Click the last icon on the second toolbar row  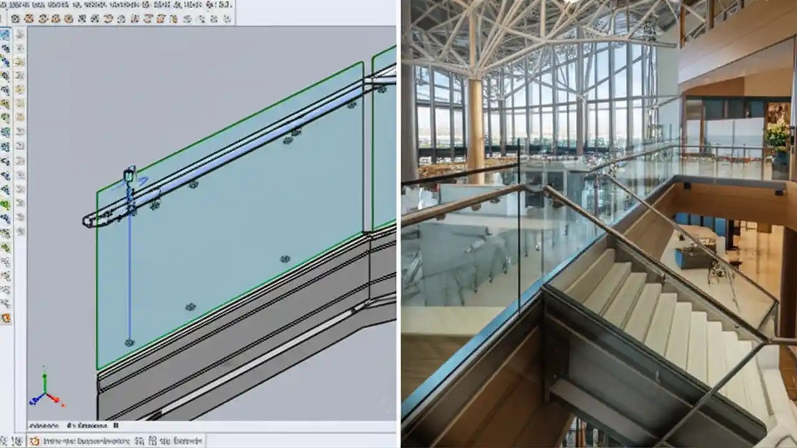[227, 17]
